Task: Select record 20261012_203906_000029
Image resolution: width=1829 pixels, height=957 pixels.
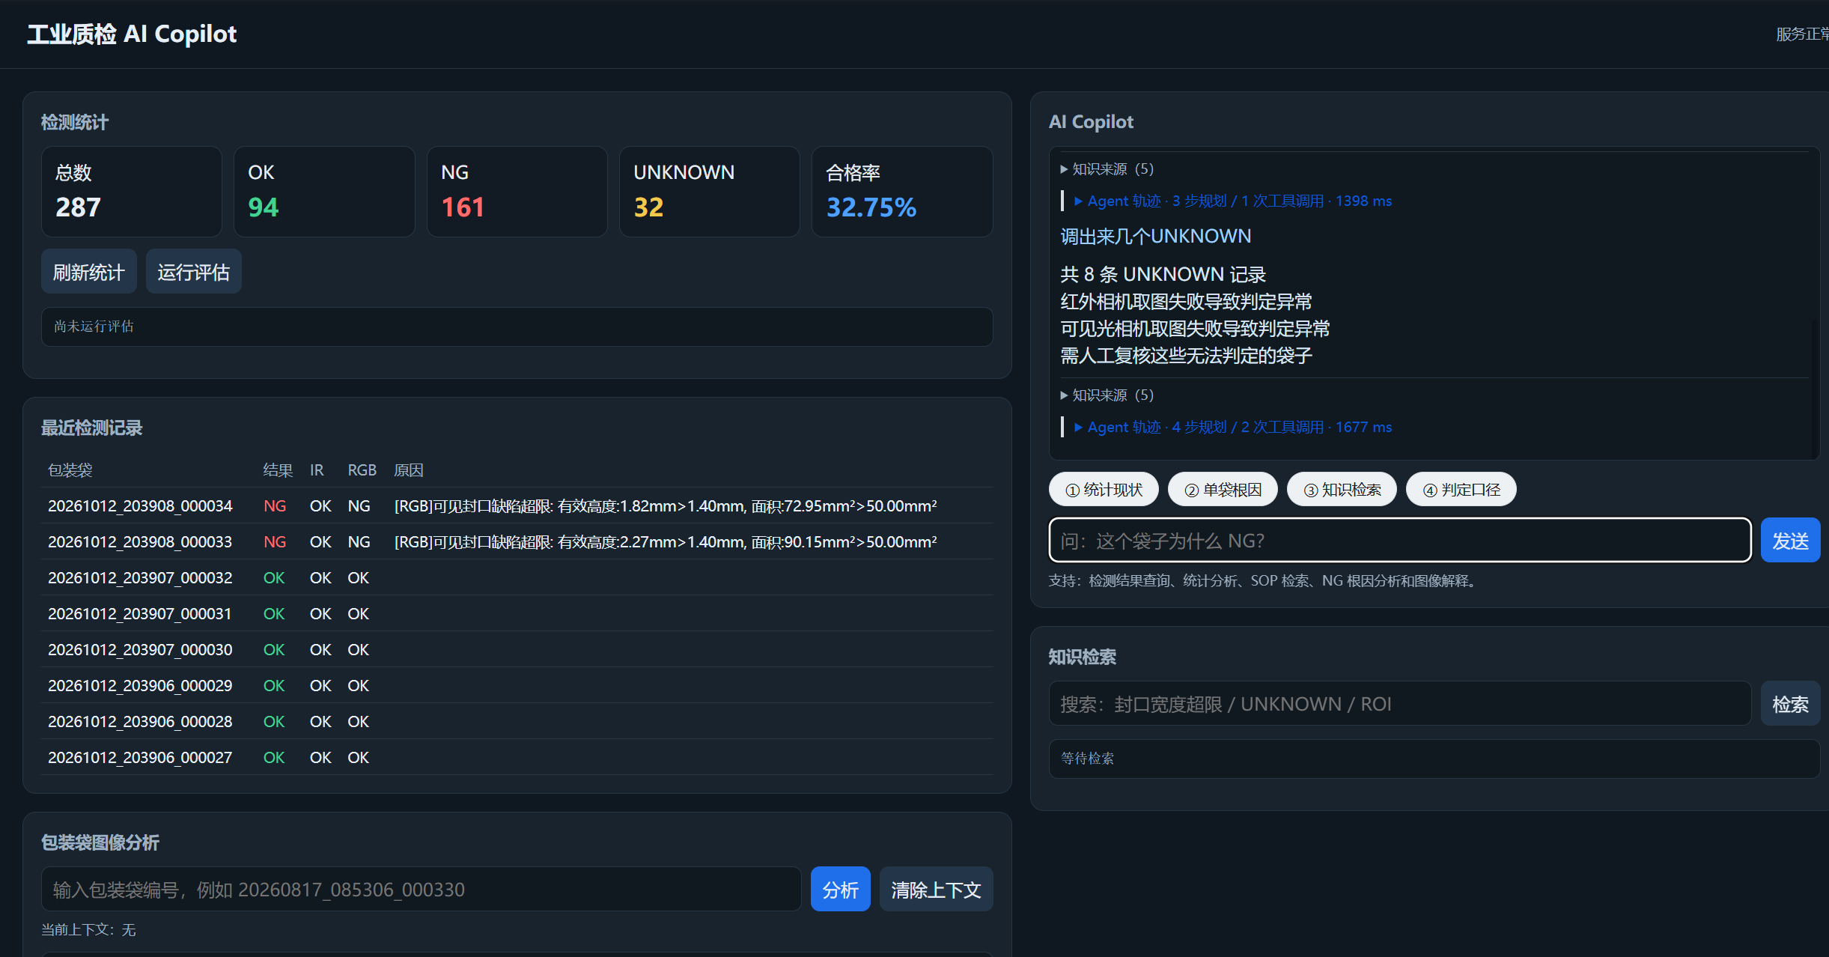Action: 517,685
